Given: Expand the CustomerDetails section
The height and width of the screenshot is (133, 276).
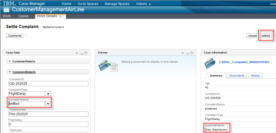Looking at the screenshot, I should pyautogui.click(x=10, y=62).
